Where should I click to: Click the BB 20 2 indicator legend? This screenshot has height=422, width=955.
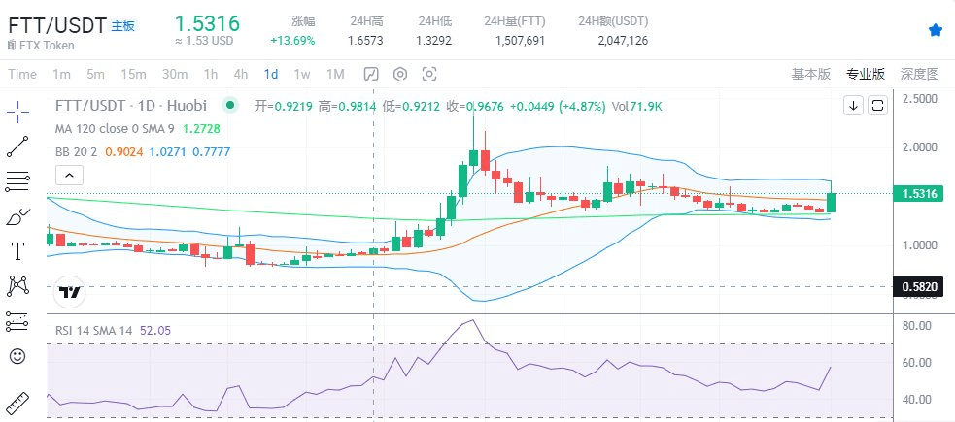(x=76, y=152)
